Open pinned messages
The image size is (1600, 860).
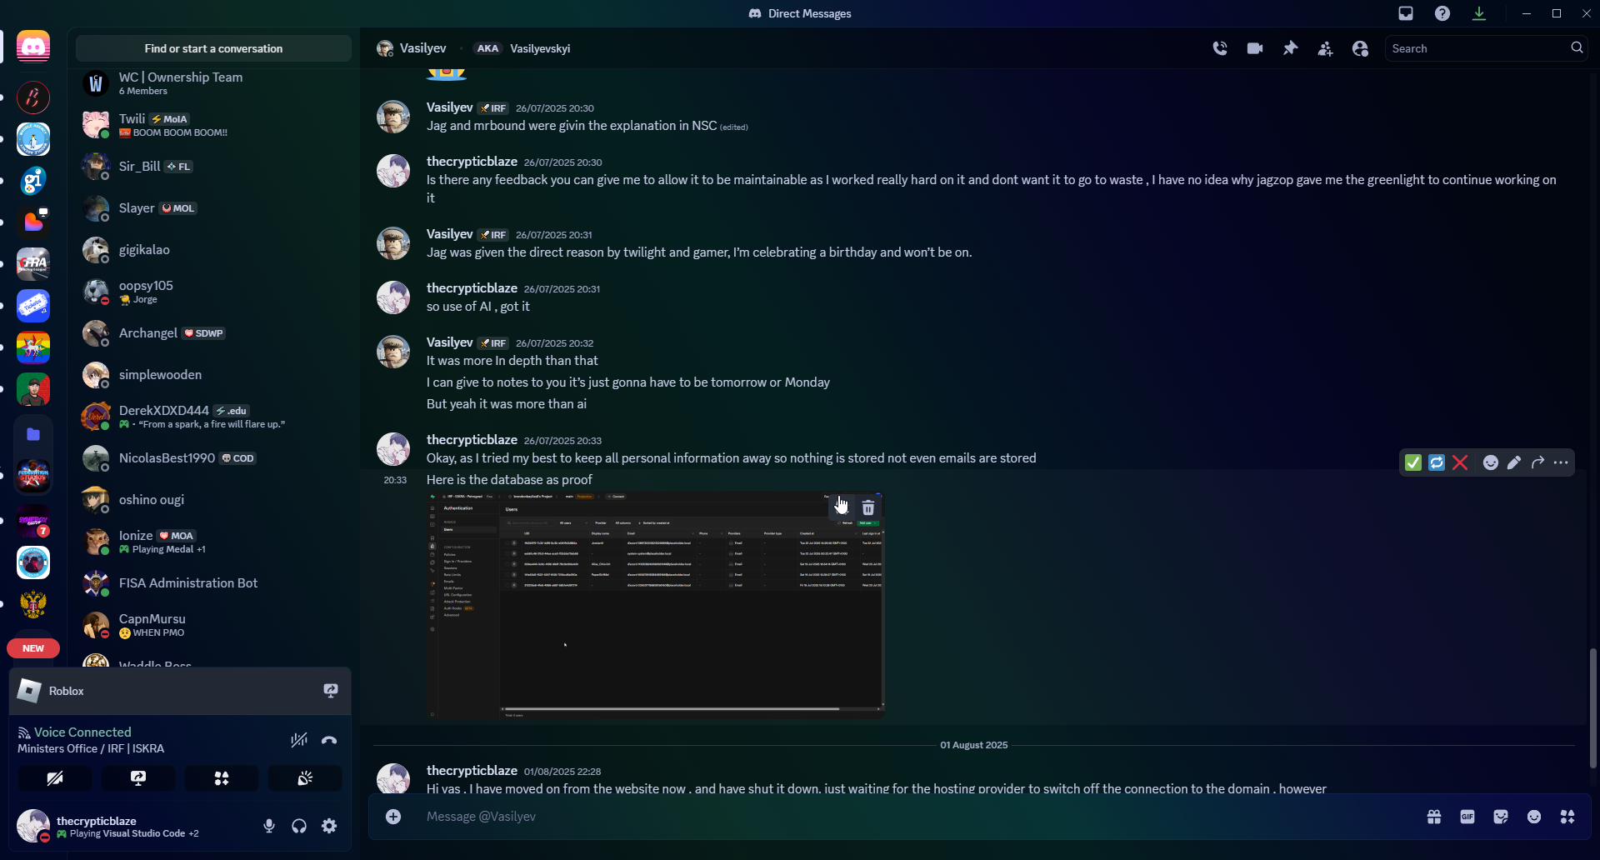[x=1290, y=48]
